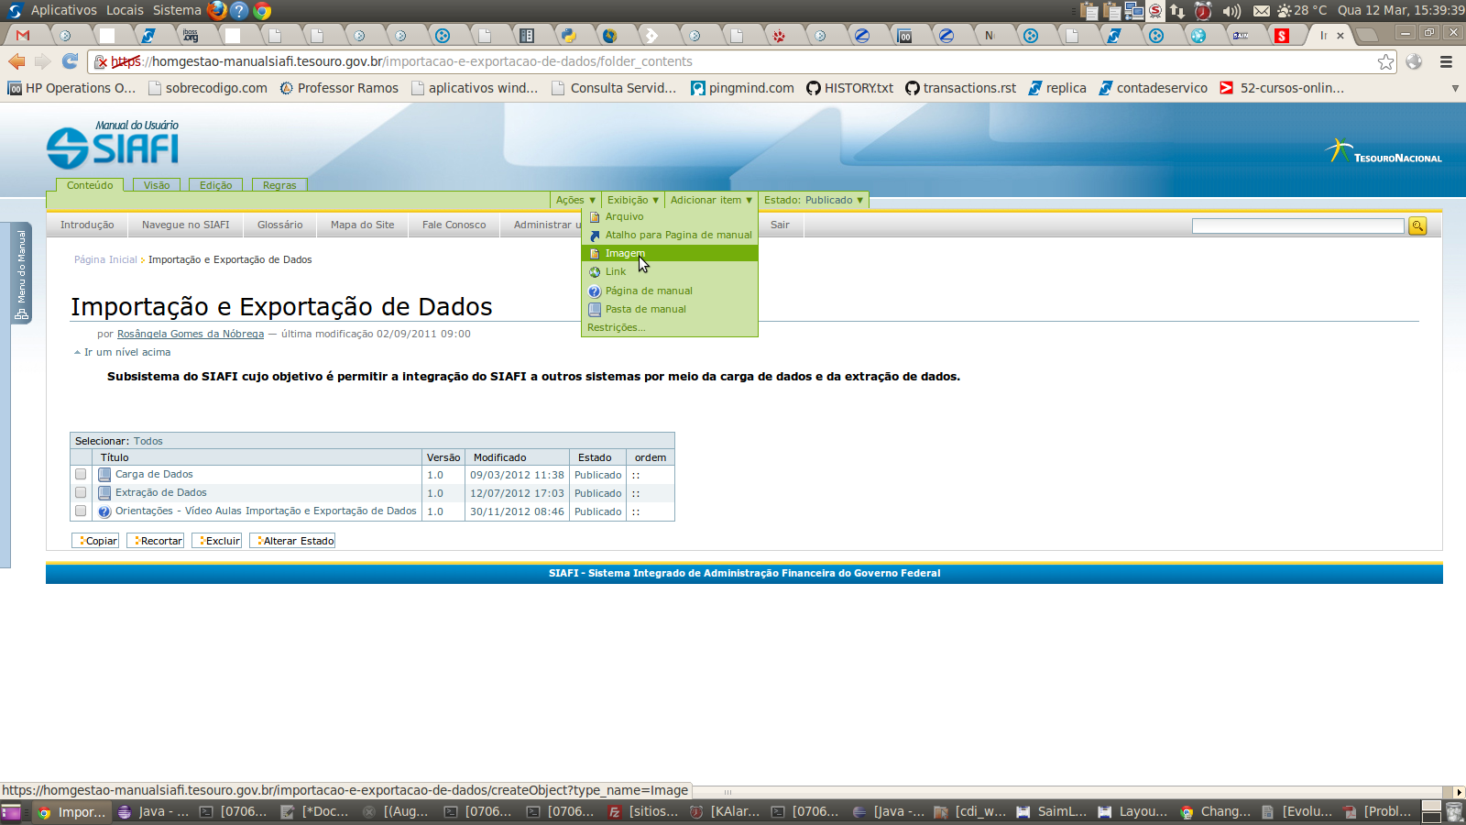The height and width of the screenshot is (825, 1466).
Task: Click the browser reload icon
Action: (x=70, y=61)
